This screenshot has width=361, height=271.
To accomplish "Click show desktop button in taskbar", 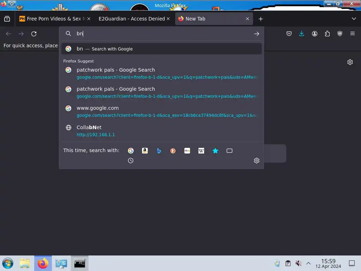I will tap(352, 263).
